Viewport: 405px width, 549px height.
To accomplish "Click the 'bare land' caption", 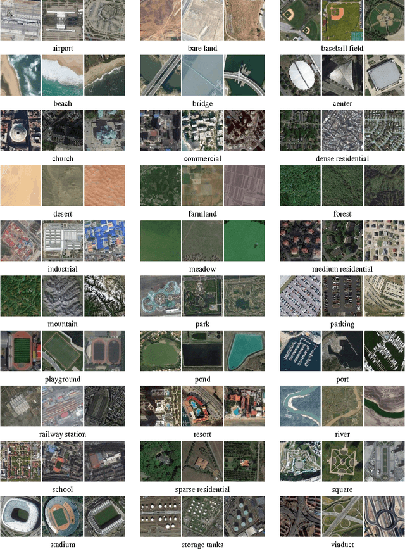I will (202, 48).
